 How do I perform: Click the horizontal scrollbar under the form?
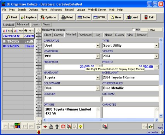(101, 120)
